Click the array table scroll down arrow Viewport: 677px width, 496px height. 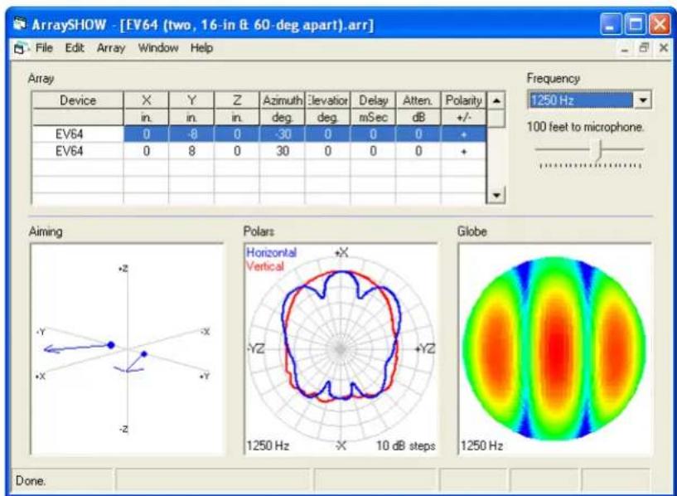pyautogui.click(x=496, y=195)
